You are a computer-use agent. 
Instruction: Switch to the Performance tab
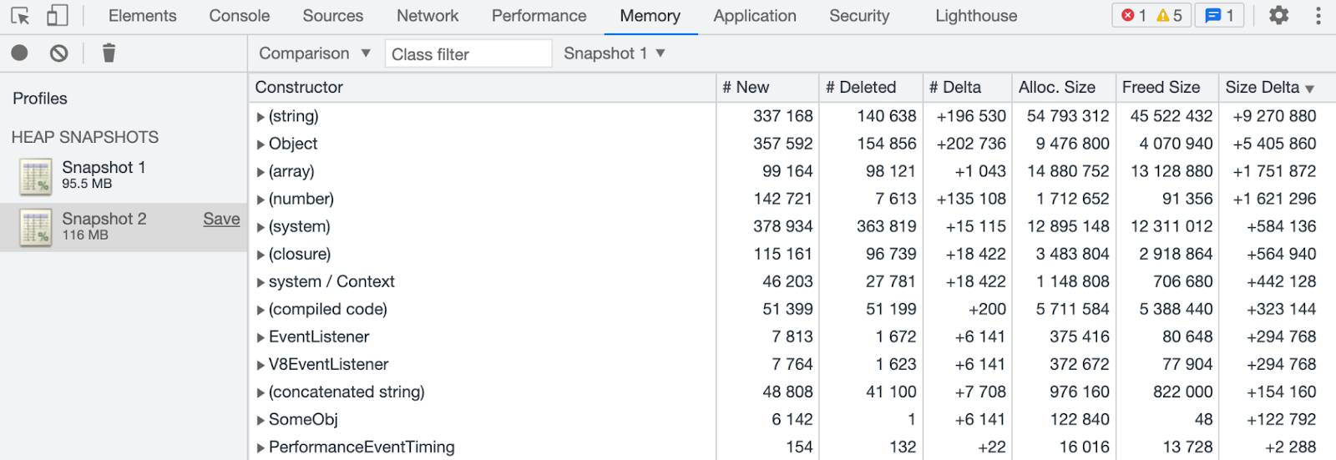coord(539,16)
